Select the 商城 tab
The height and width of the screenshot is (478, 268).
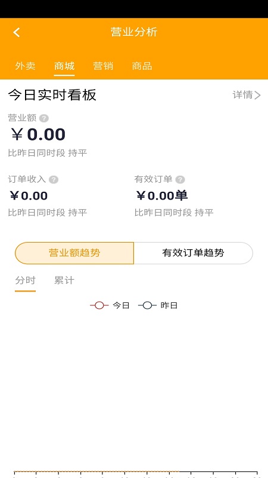pos(64,66)
